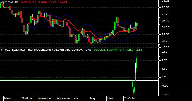This screenshot has width=192, height=101.
Task: Select the CARHARTT TREND PIVOT = 23.98 label
Action: [x=44, y=2]
